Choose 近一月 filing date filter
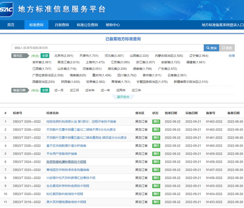 tap(59, 90)
